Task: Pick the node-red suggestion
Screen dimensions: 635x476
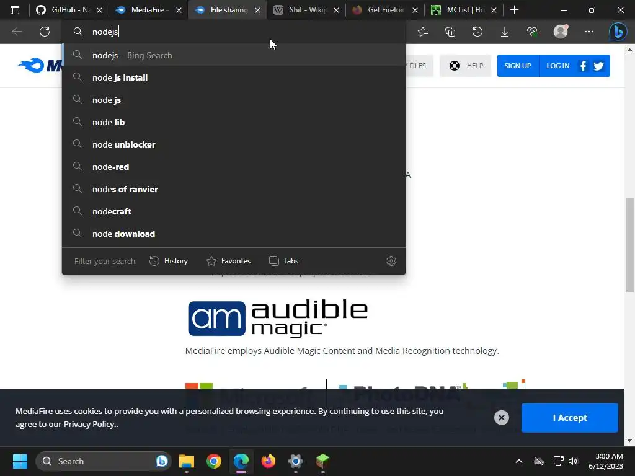Action: [x=234, y=166]
